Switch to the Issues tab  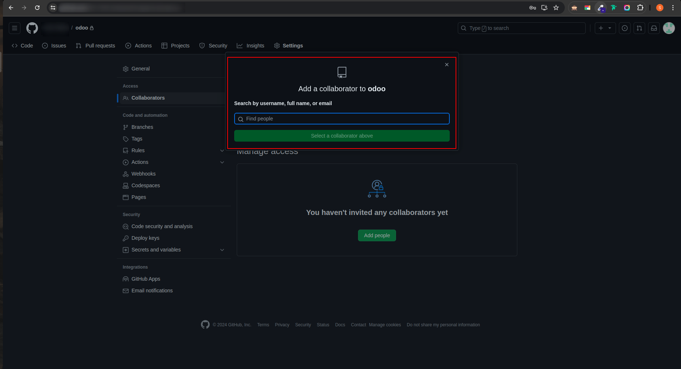(x=54, y=46)
